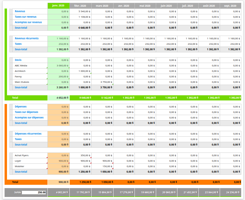Screen dimensions: 245x200
Task: Open the Revenus row link
Action: [x=20, y=11]
